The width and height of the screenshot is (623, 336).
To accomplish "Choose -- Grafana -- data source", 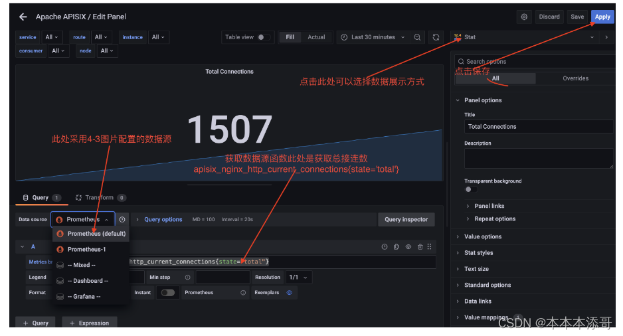I will (91, 297).
